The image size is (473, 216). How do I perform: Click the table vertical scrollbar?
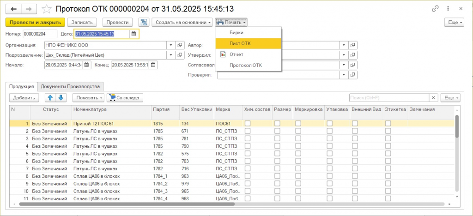(x=457, y=126)
